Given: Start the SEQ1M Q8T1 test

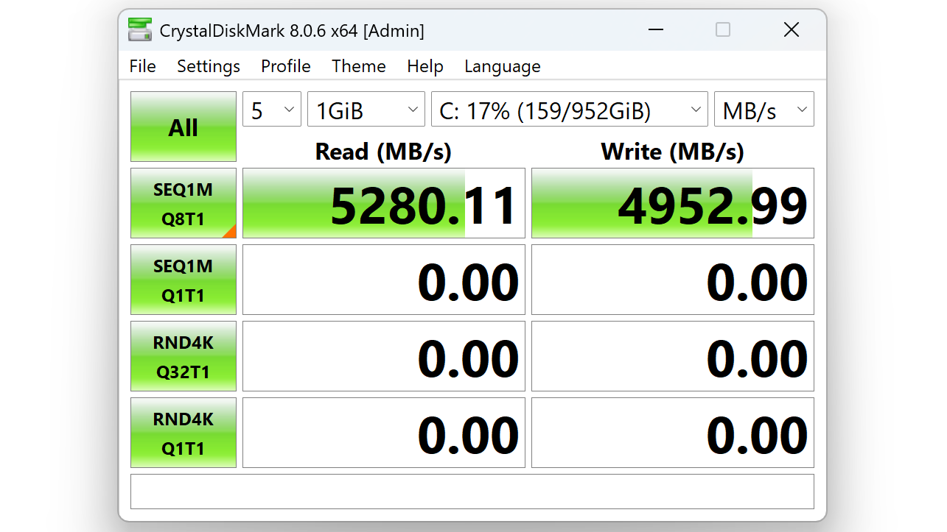Looking at the screenshot, I should point(184,203).
